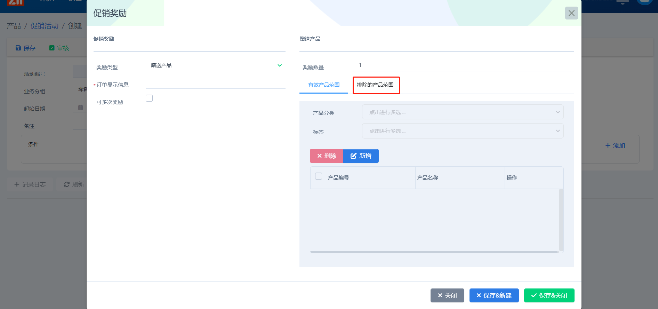This screenshot has width=658, height=309.
Task: Open the 奖励类型 dropdown
Action: tap(216, 65)
